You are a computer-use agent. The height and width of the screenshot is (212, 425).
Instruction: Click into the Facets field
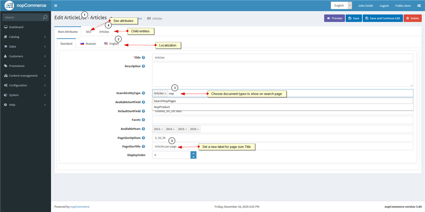click(x=283, y=120)
